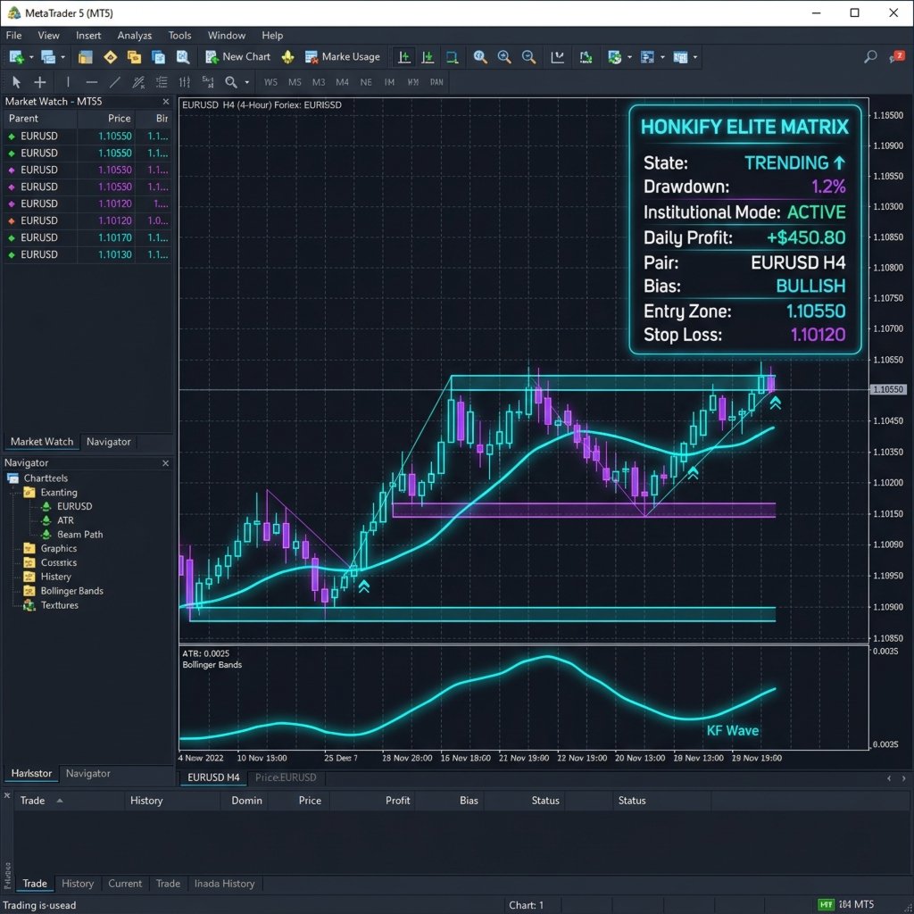The image size is (914, 914).
Task: Click the yellow fleur emblem icon
Action: pyautogui.click(x=288, y=57)
